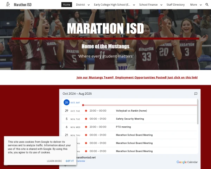Click the calendar feedback comment icon
The height and width of the screenshot is (169, 211).
pyautogui.click(x=196, y=94)
